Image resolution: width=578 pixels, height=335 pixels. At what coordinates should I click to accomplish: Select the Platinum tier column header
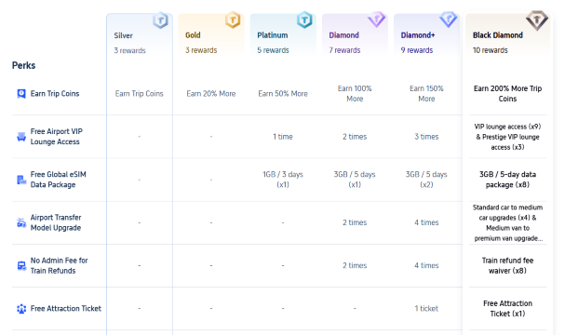(283, 35)
